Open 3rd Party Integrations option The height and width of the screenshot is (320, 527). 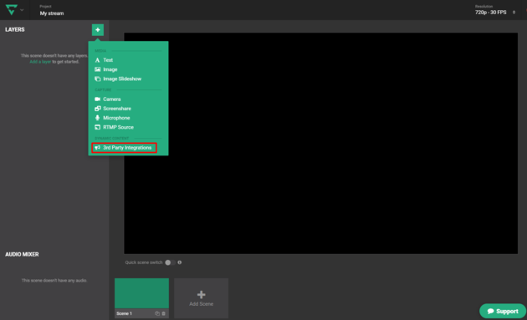[x=124, y=148]
